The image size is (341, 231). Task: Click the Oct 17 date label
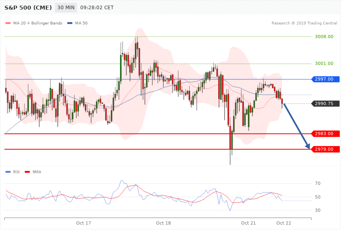[x=83, y=223]
